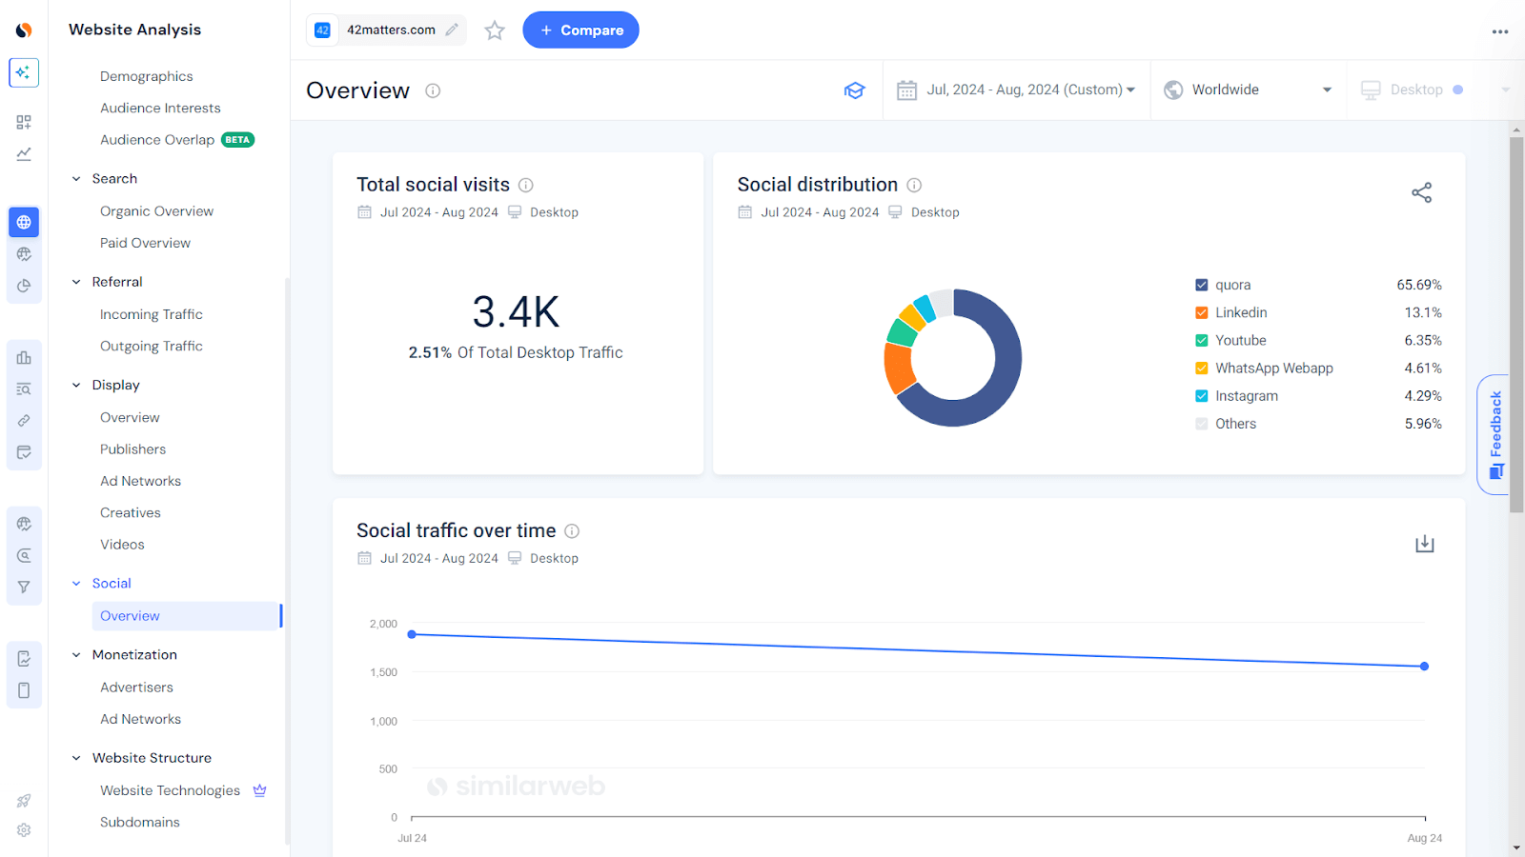Uncheck the Instagram checkbox

[x=1202, y=396]
